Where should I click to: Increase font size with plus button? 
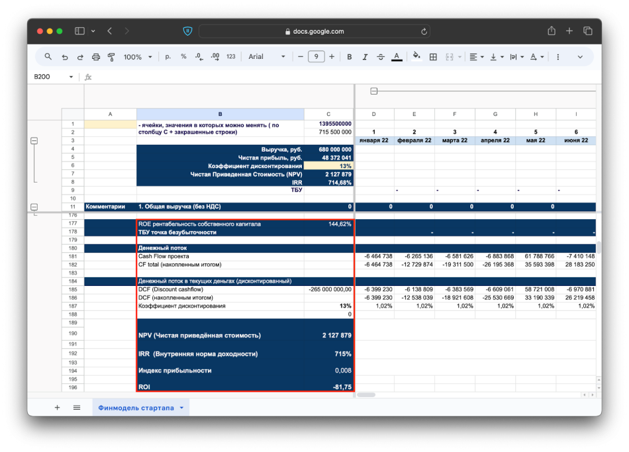pyautogui.click(x=332, y=57)
